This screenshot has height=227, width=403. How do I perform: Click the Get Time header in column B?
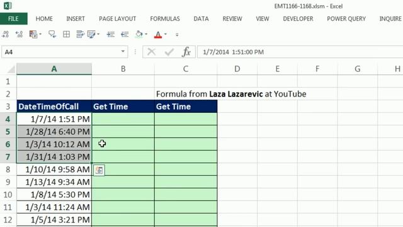(123, 107)
